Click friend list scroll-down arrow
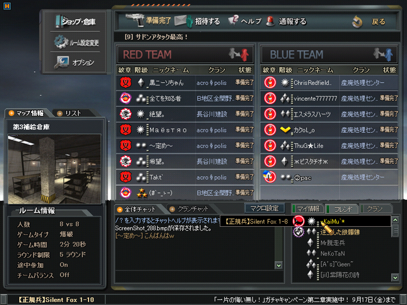Screen dimensions: 407x305 click(395, 277)
